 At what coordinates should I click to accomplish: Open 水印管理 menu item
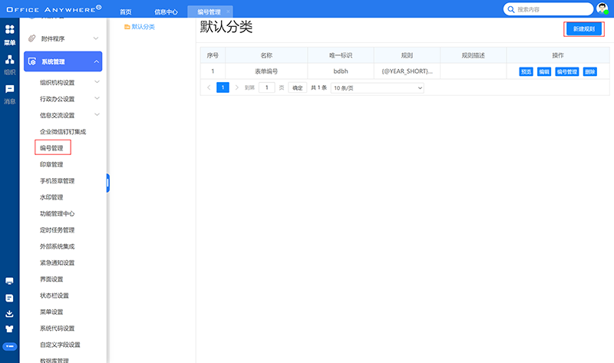(51, 197)
